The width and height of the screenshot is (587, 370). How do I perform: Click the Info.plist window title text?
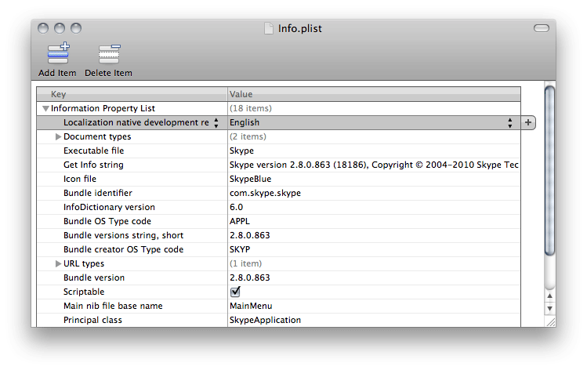coord(300,28)
